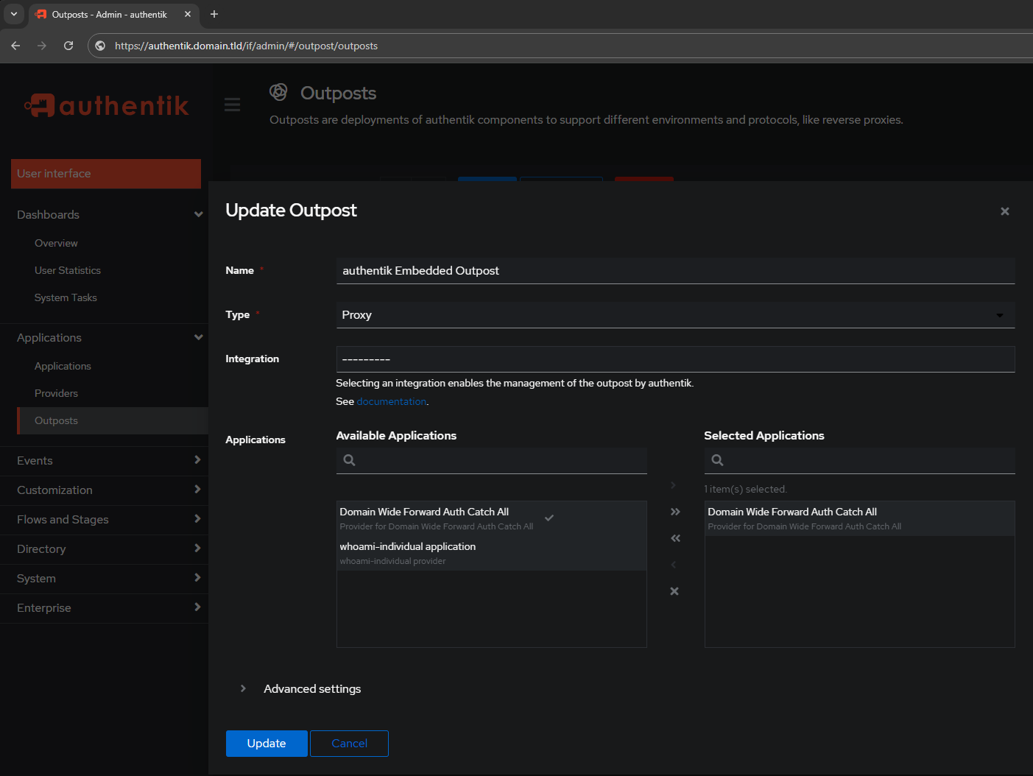Click the Cancel button
1033x776 pixels.
[x=349, y=744]
